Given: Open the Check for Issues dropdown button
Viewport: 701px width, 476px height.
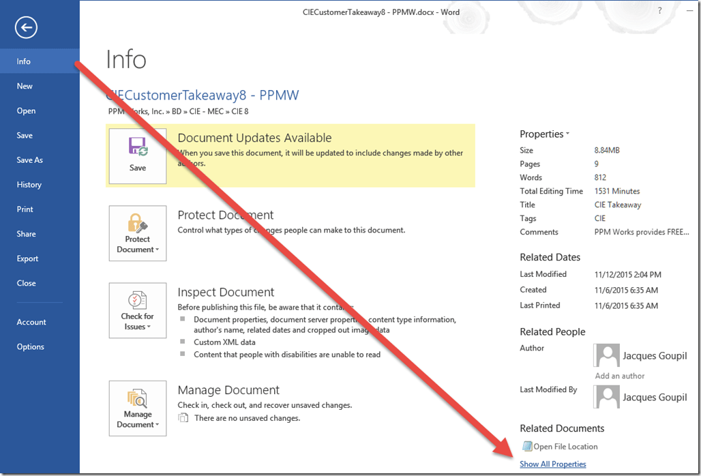Looking at the screenshot, I should click(x=138, y=310).
